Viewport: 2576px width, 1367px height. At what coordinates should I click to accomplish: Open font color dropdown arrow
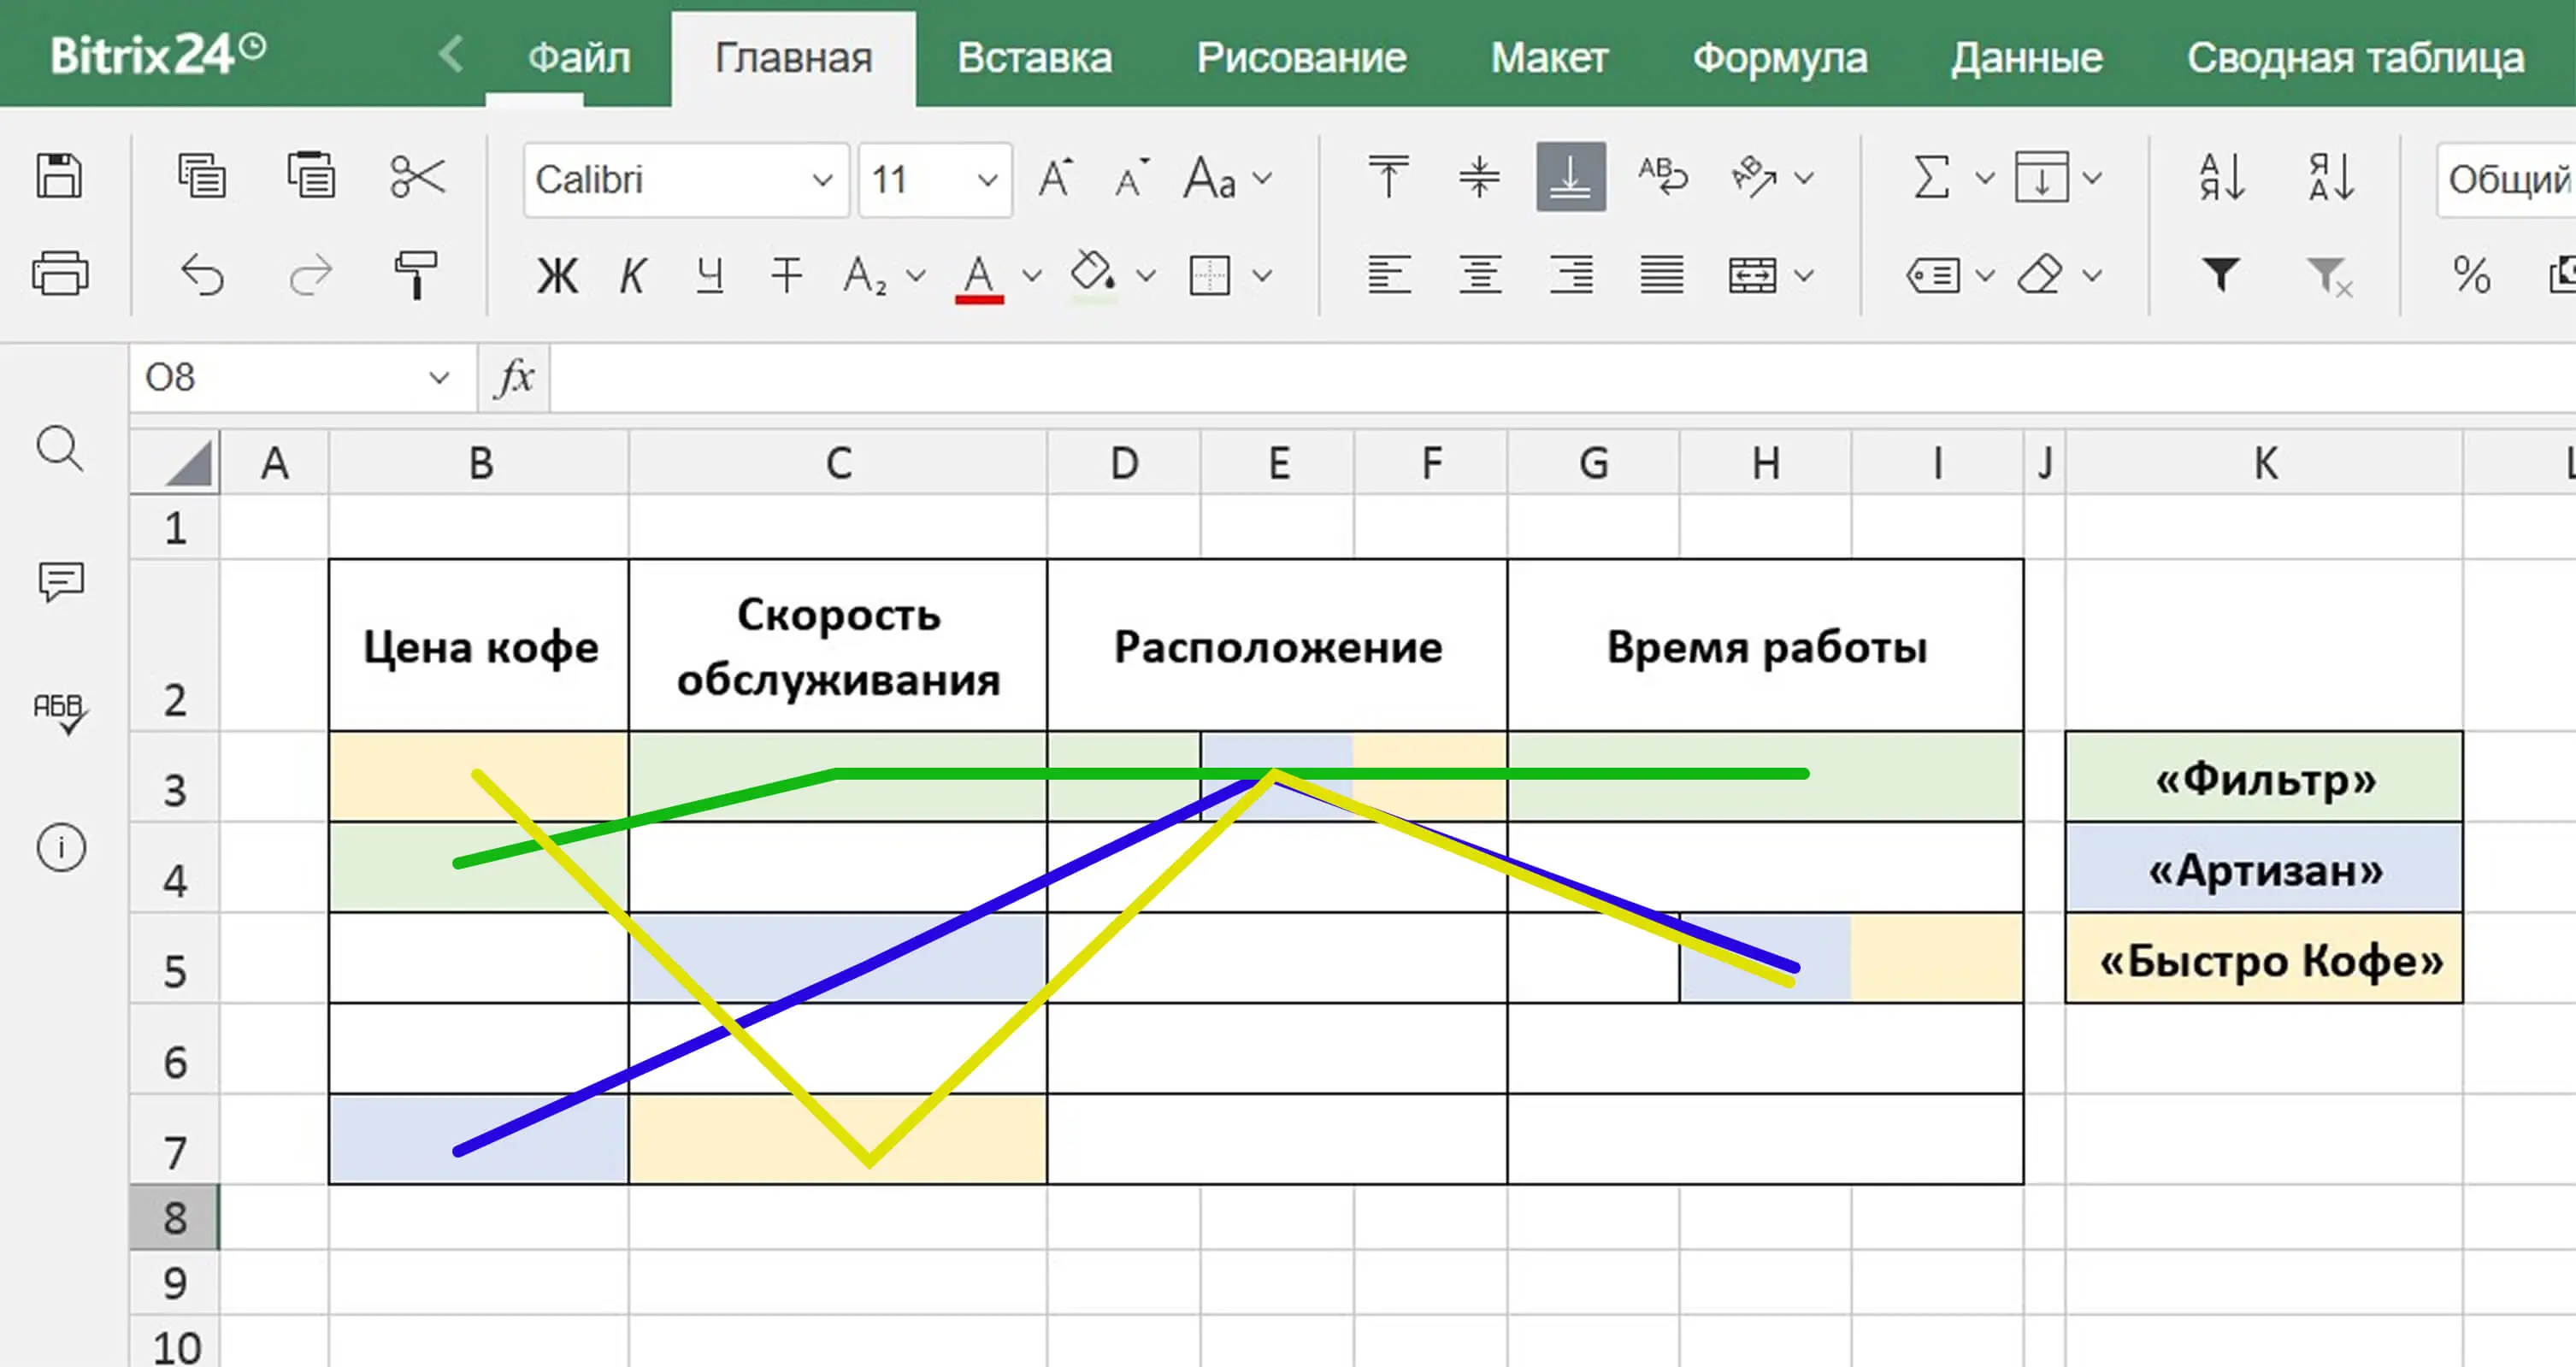pos(1032,276)
